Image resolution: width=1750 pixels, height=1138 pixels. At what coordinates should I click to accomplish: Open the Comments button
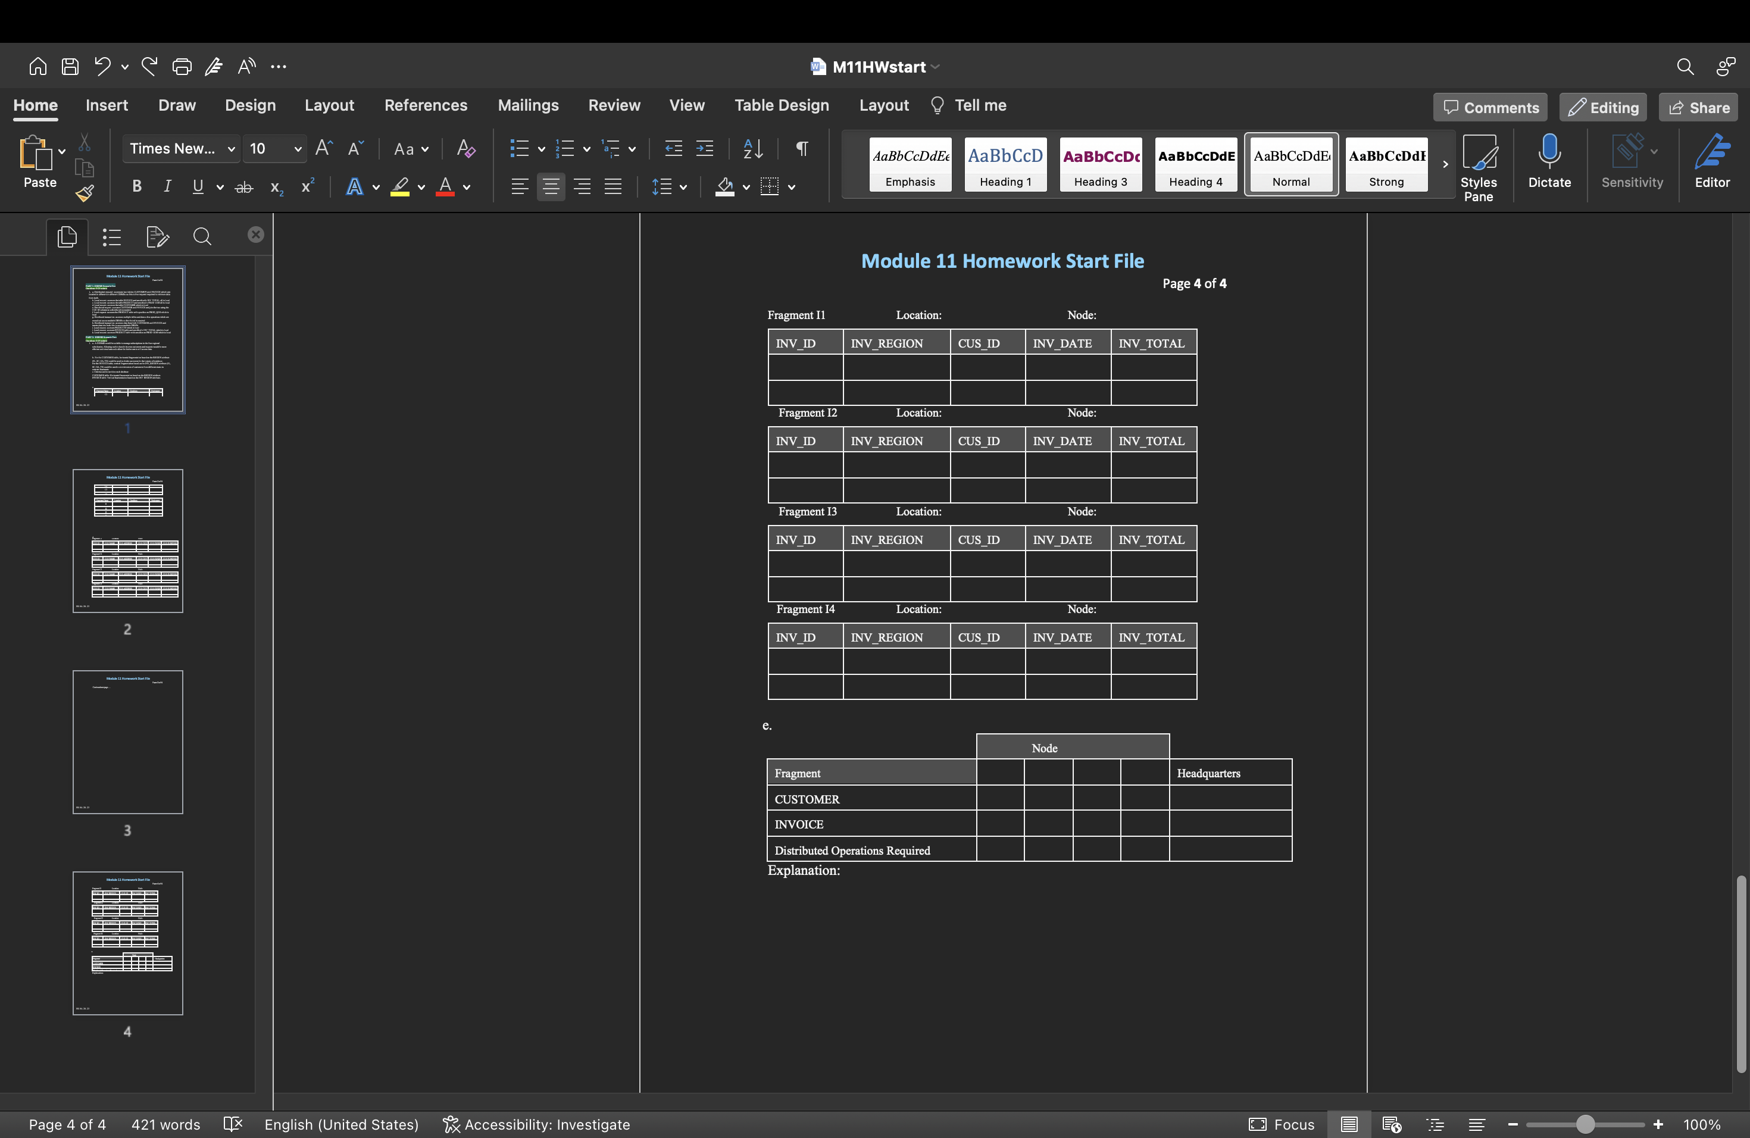pyautogui.click(x=1490, y=107)
